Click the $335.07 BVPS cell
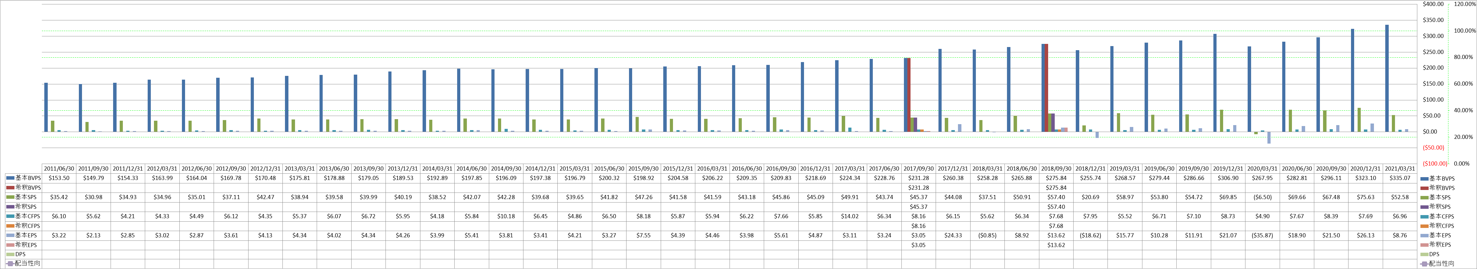The image size is (1477, 269). tap(1401, 179)
